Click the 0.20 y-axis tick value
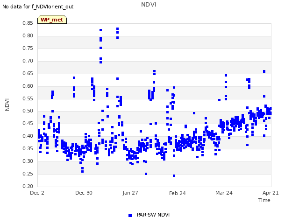Screen dimensions: 299x224 pyautogui.click(x=28, y=186)
